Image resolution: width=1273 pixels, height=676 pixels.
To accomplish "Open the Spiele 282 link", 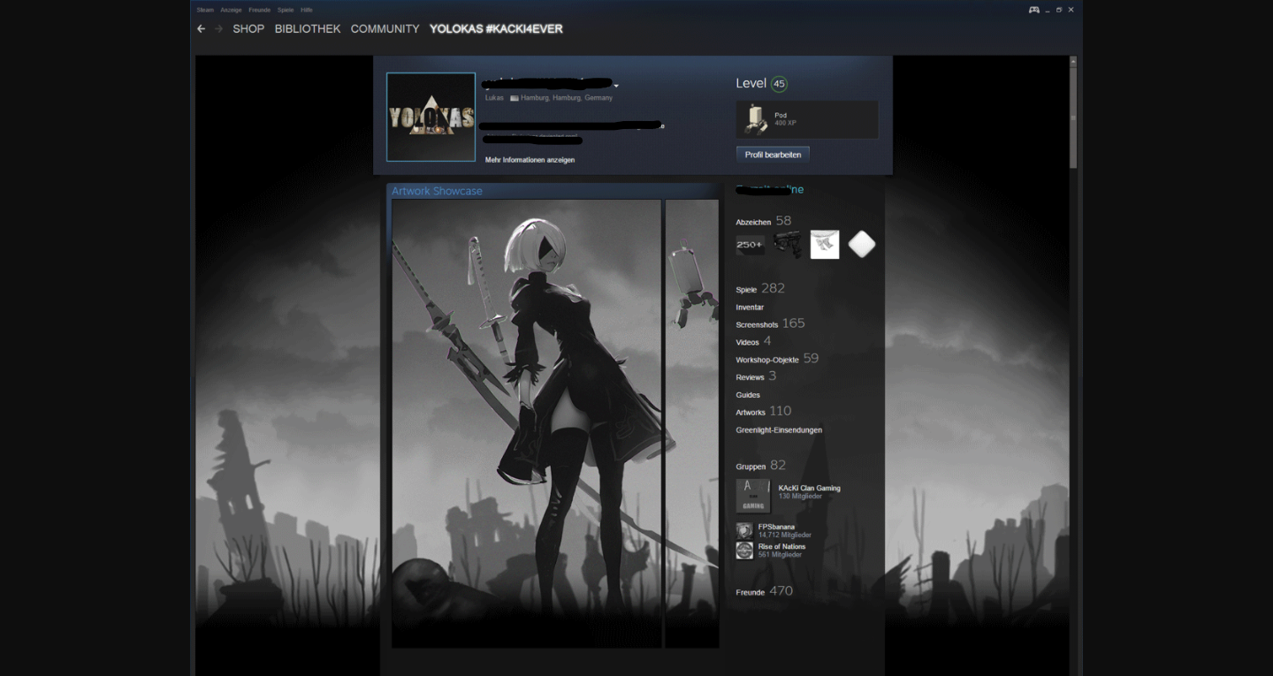I will click(760, 289).
